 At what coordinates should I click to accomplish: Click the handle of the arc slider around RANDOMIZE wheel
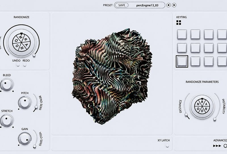(34, 55)
